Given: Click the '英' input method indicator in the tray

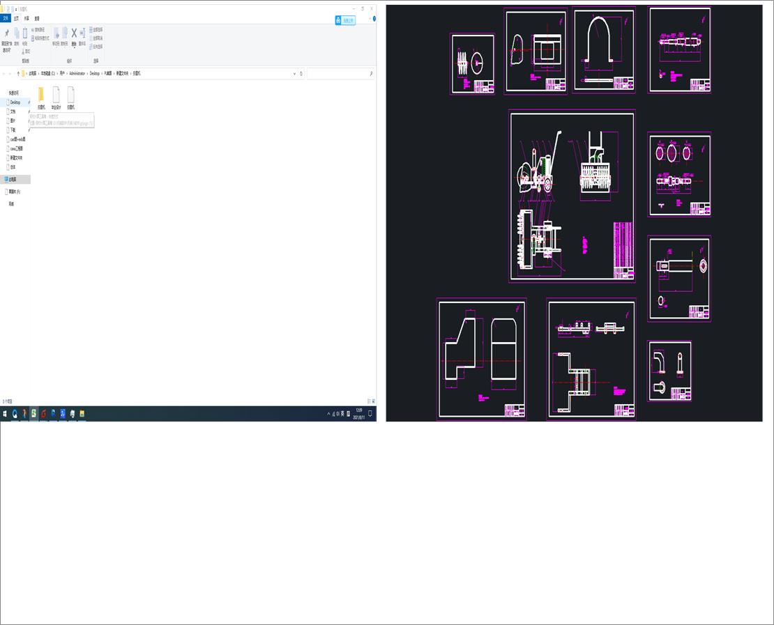Looking at the screenshot, I should click(x=342, y=414).
